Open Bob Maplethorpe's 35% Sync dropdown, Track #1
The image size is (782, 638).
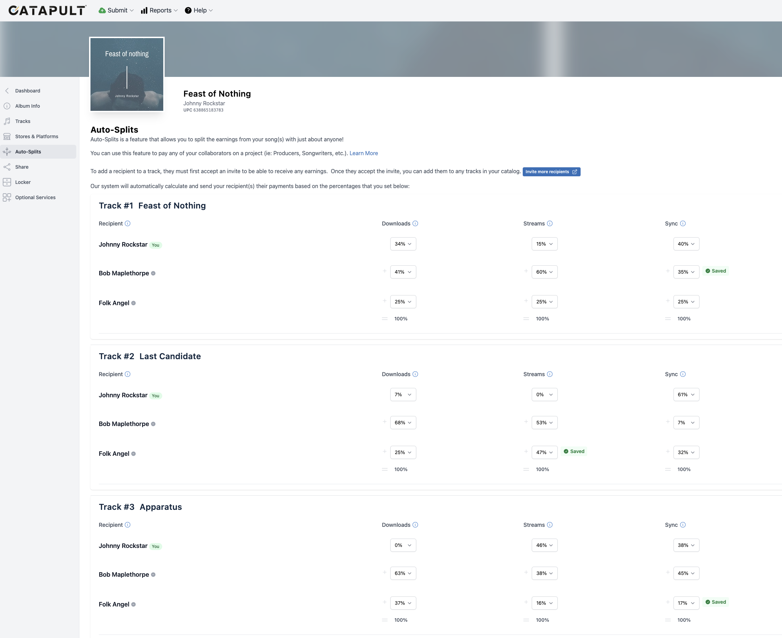point(686,272)
